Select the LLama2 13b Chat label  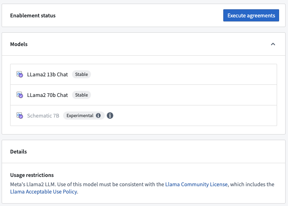47,74
